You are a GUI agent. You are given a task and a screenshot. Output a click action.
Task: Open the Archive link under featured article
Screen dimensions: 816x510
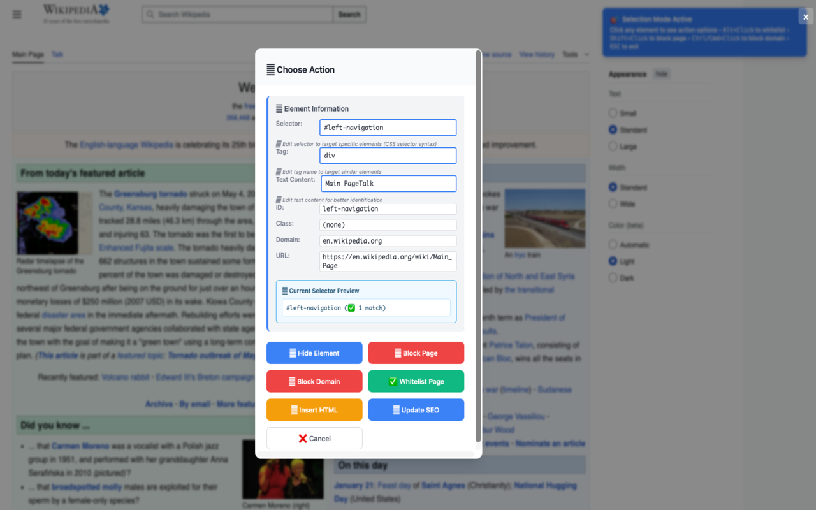pyautogui.click(x=159, y=404)
